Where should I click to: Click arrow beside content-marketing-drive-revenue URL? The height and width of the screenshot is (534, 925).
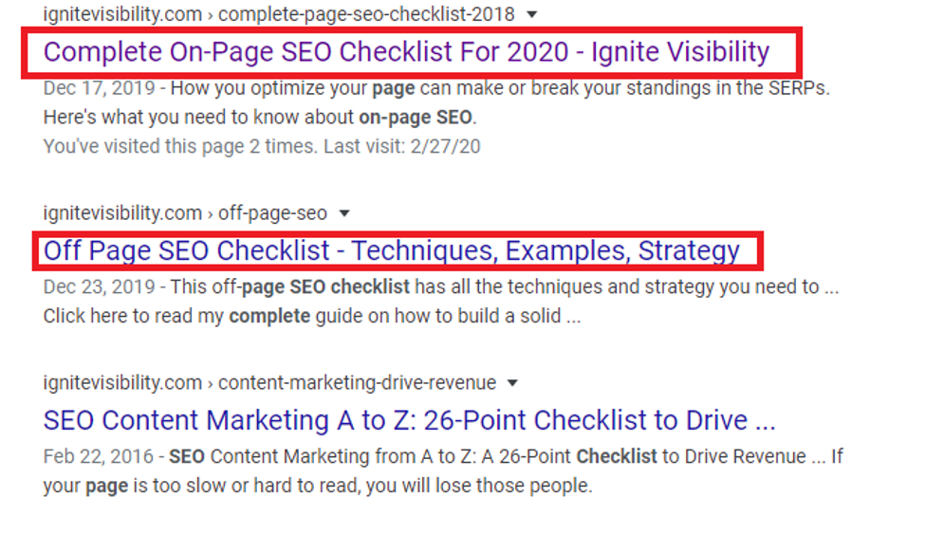513,383
